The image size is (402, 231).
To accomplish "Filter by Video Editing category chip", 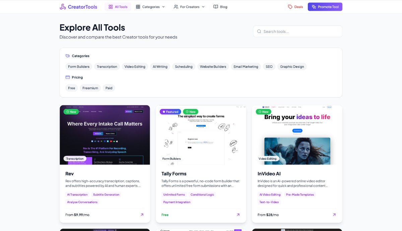I will [135, 67].
